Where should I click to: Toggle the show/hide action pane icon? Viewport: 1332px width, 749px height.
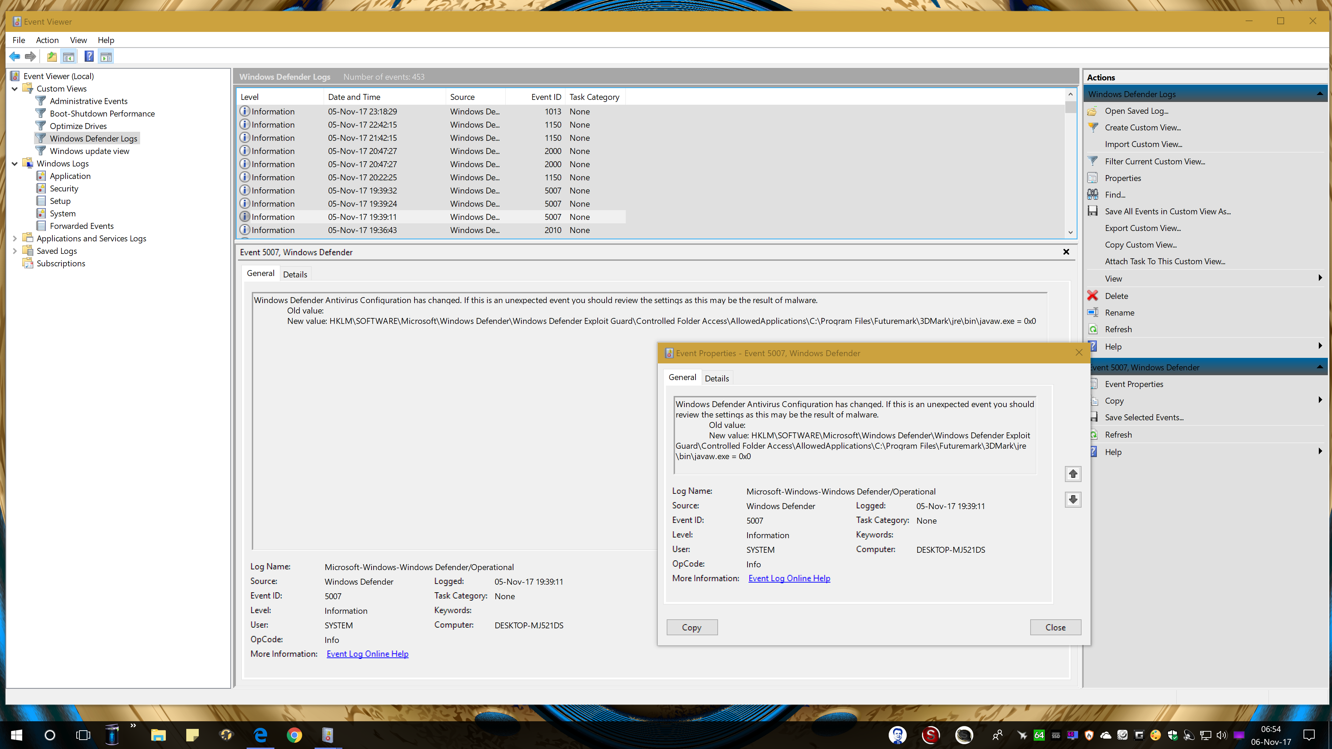pyautogui.click(x=106, y=56)
